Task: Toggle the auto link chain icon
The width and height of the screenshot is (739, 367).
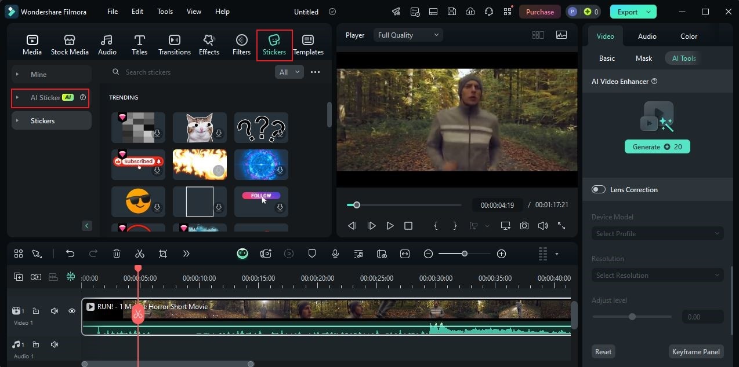Action: pos(36,277)
